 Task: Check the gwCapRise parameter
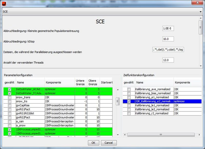coord(10,105)
